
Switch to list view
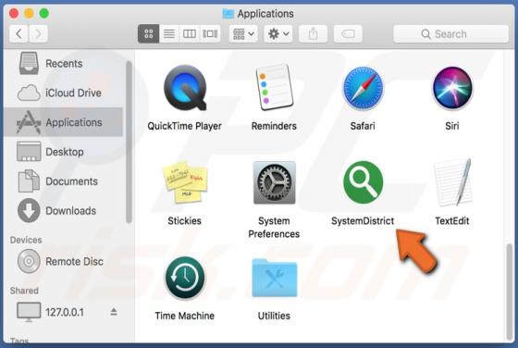[x=169, y=33]
